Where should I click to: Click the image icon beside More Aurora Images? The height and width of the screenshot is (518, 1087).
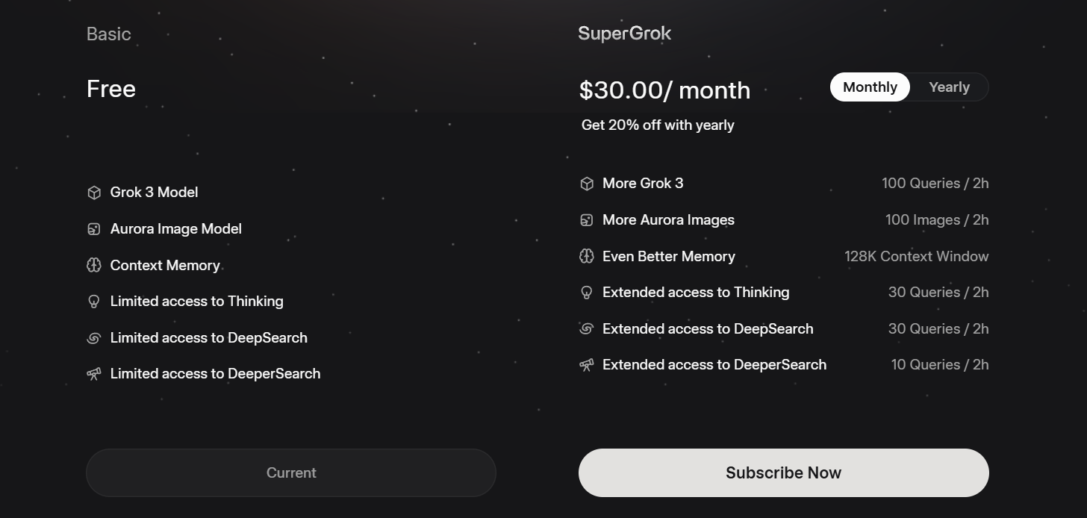point(587,220)
